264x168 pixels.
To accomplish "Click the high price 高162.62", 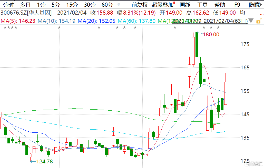I will (x=198, y=13).
